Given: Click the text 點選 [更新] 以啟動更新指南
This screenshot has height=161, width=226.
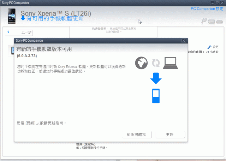Looking at the screenshot, I should click(x=41, y=123).
